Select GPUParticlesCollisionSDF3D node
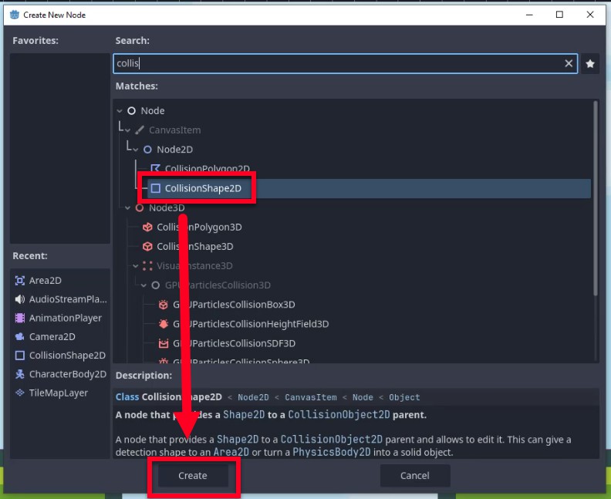This screenshot has height=499, width=611. 234,343
